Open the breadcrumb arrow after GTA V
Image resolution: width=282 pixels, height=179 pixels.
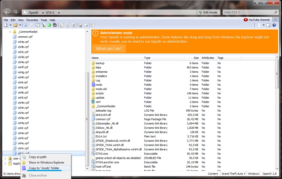tap(59, 13)
